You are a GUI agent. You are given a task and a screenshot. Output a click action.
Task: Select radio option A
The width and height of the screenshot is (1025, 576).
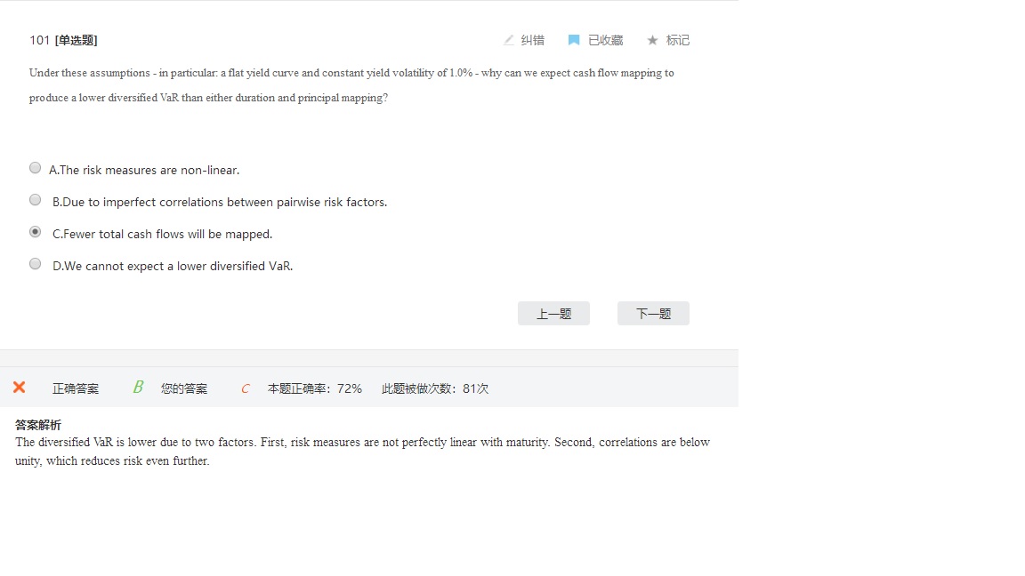click(36, 168)
